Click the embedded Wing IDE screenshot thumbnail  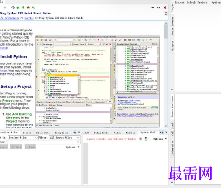98,81
